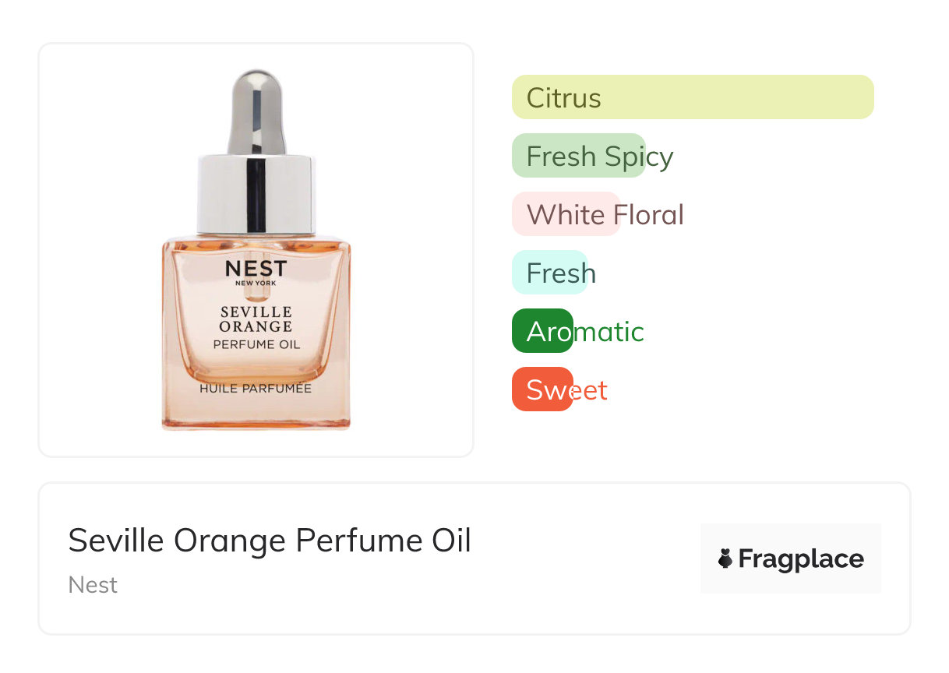Select the Fresh Spicy accord bar

tap(578, 156)
